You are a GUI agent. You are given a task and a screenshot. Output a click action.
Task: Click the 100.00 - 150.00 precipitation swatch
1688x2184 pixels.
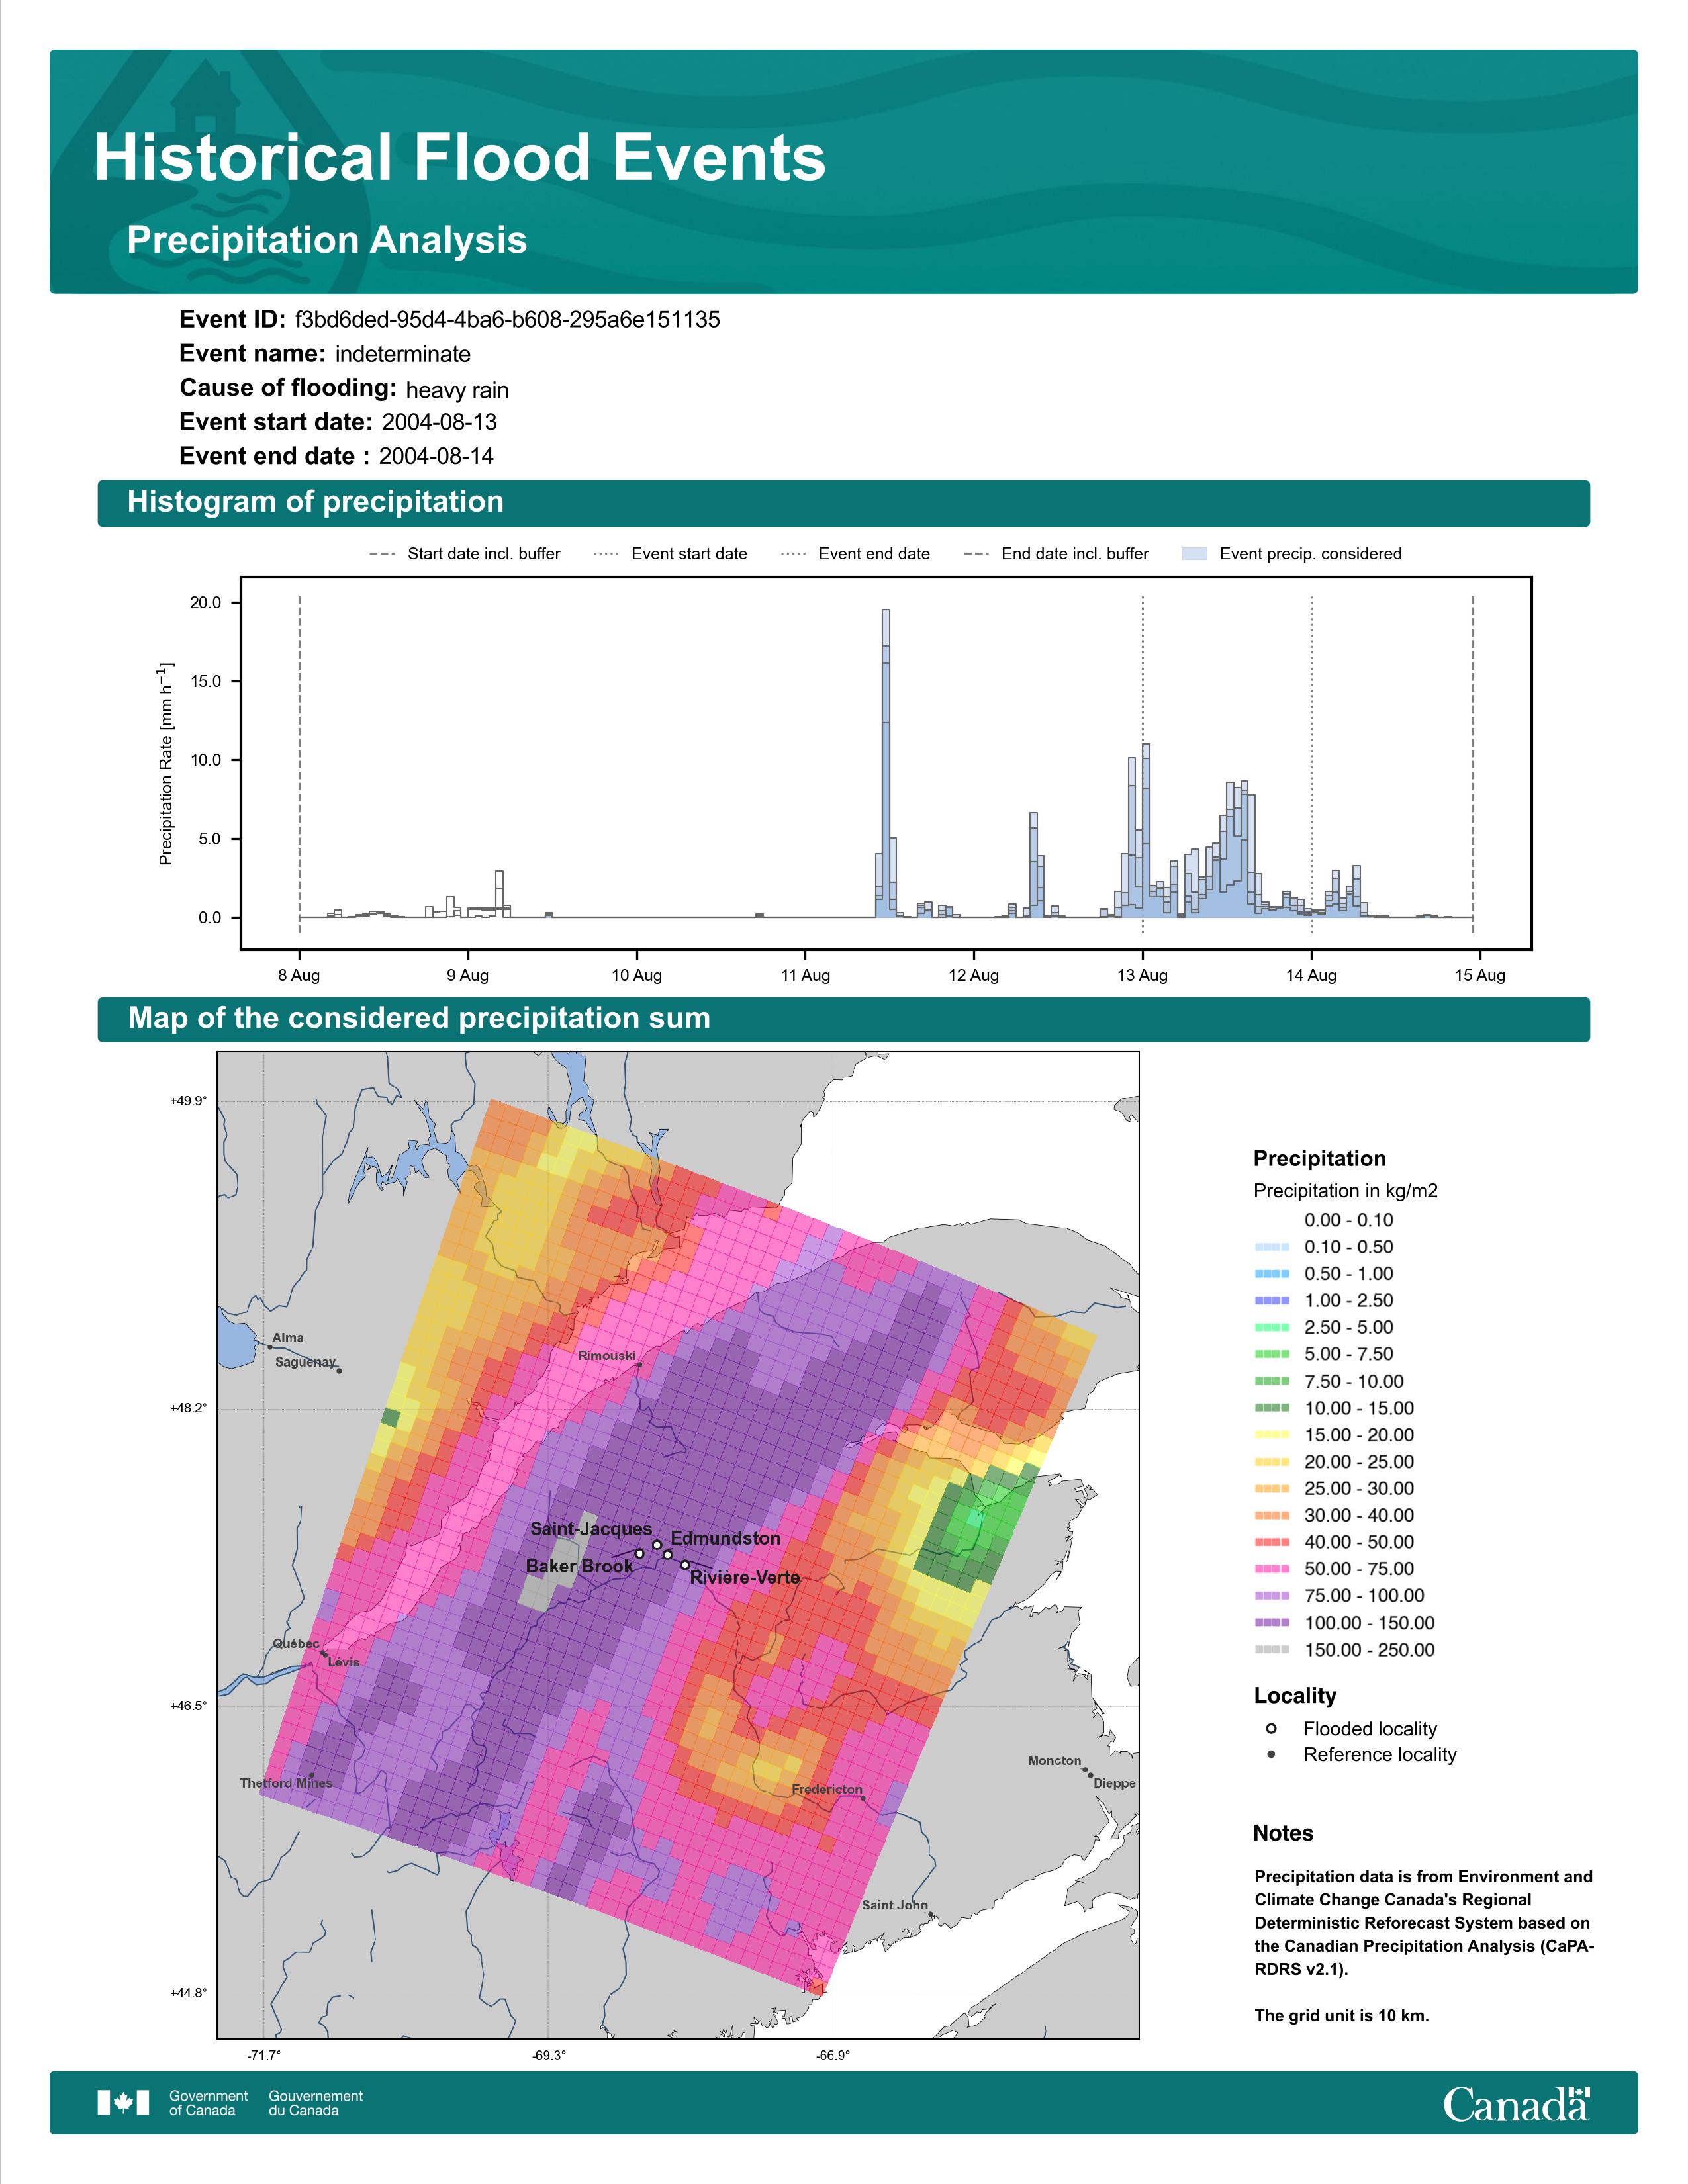click(x=1272, y=1623)
